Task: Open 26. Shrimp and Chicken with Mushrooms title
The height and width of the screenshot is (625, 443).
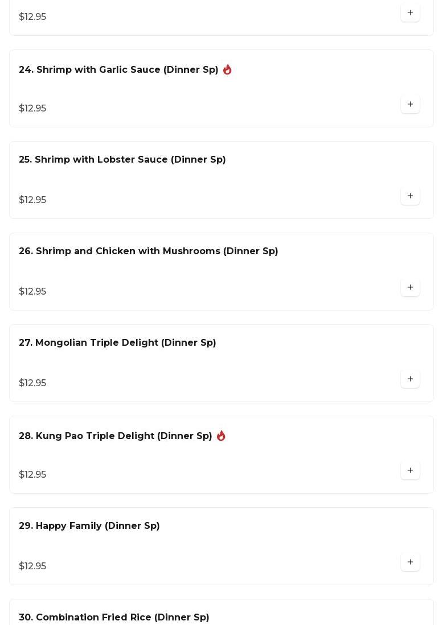Action: click(x=148, y=251)
